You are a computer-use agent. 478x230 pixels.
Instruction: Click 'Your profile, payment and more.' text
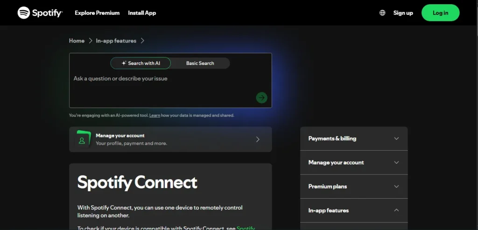click(131, 143)
